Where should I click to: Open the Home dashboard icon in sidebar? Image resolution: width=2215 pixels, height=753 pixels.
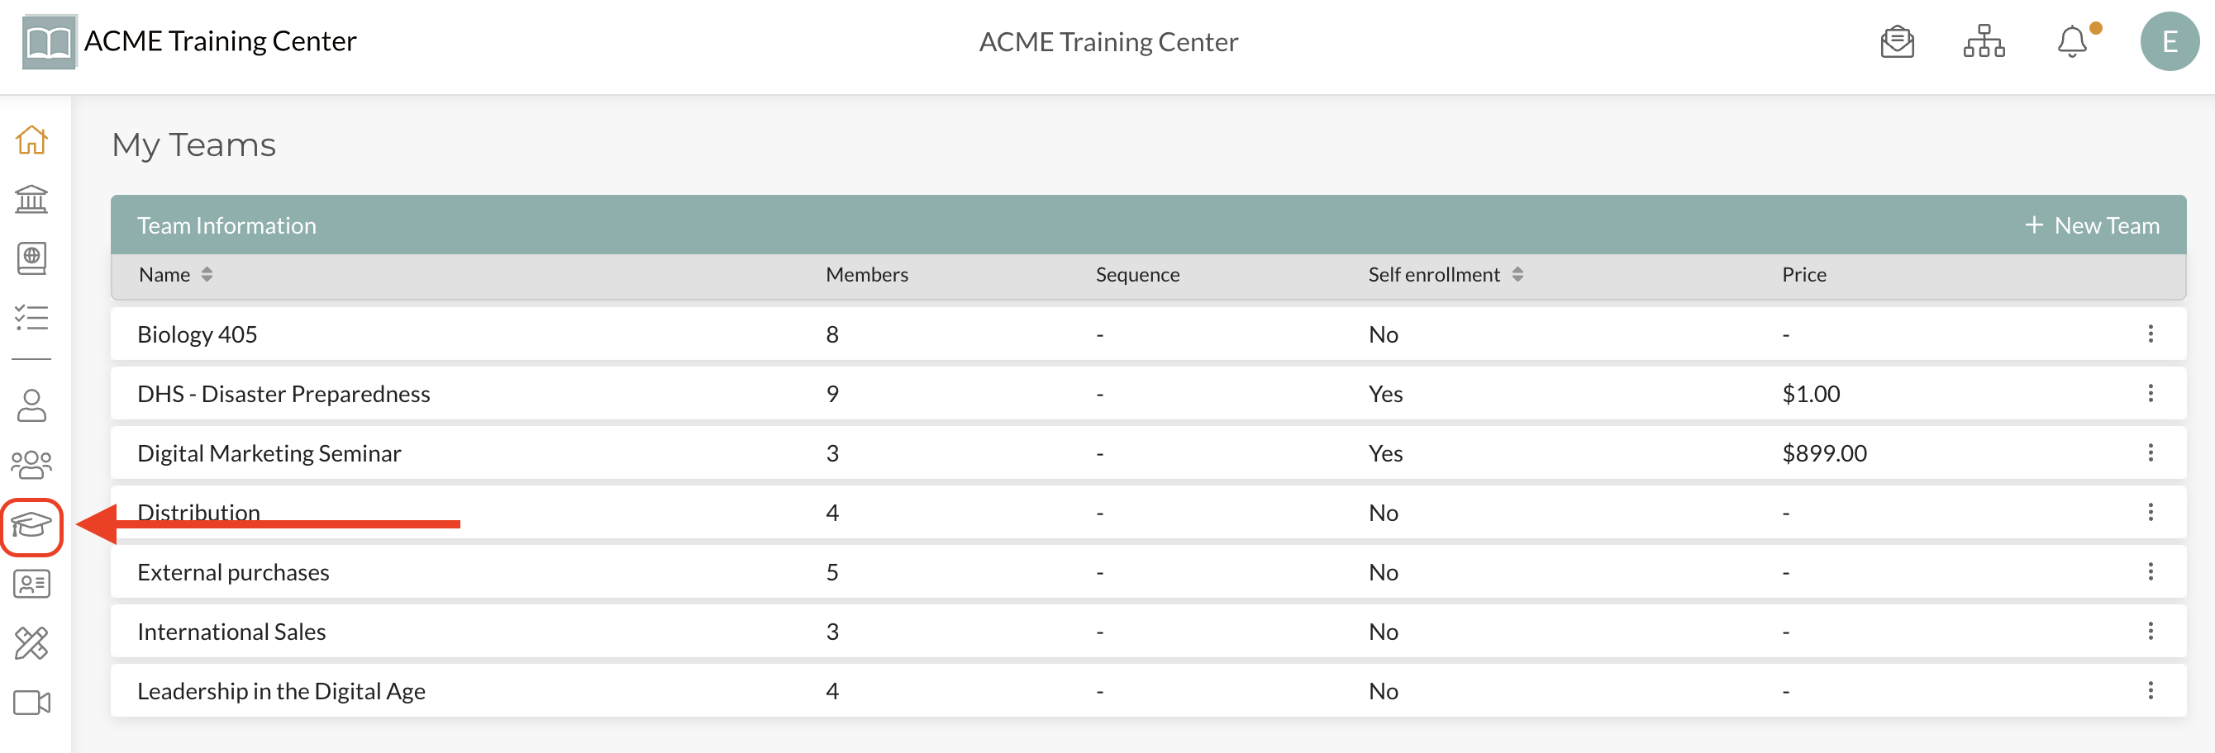(31, 139)
